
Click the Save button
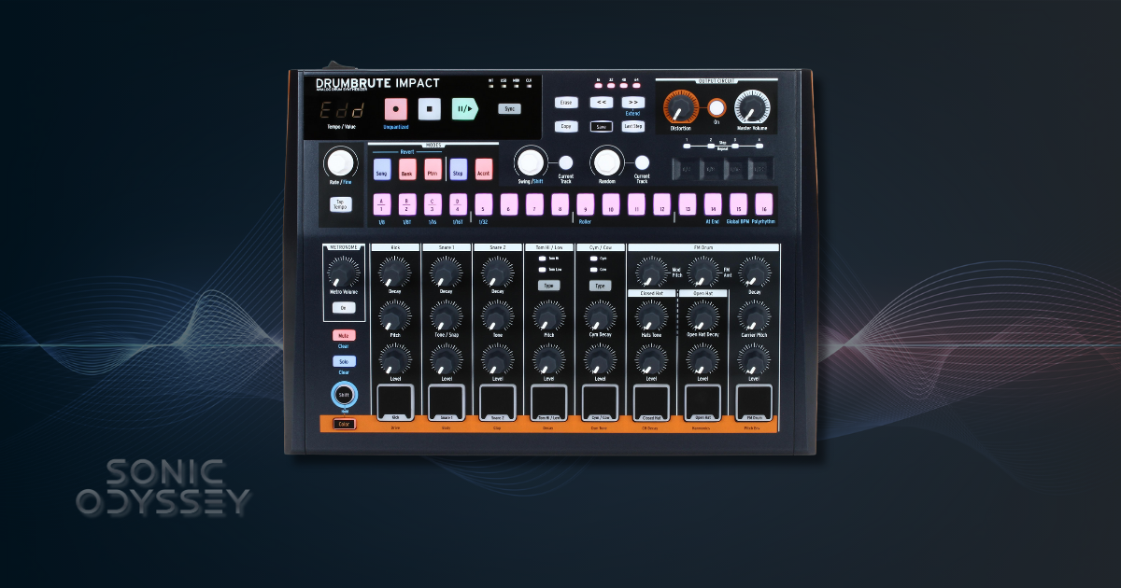tap(602, 126)
